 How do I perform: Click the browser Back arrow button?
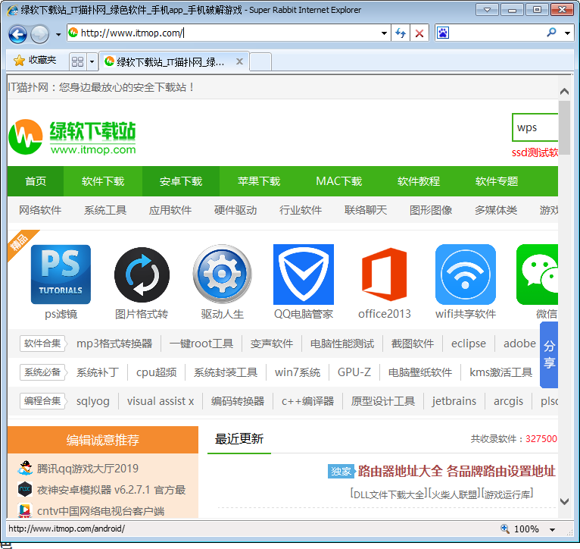click(x=17, y=33)
